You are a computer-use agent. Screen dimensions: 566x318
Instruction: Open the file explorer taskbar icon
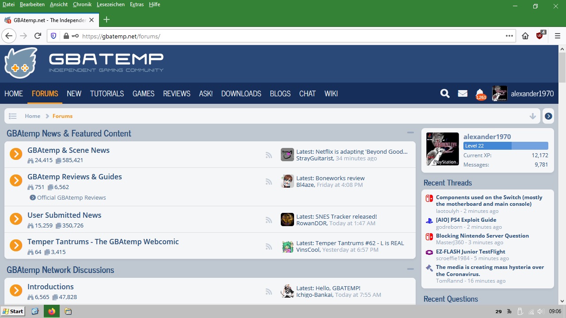click(x=68, y=311)
